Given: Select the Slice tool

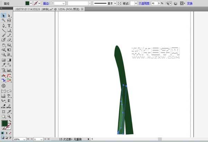Looking at the screenshot, I should tap(9, 112).
